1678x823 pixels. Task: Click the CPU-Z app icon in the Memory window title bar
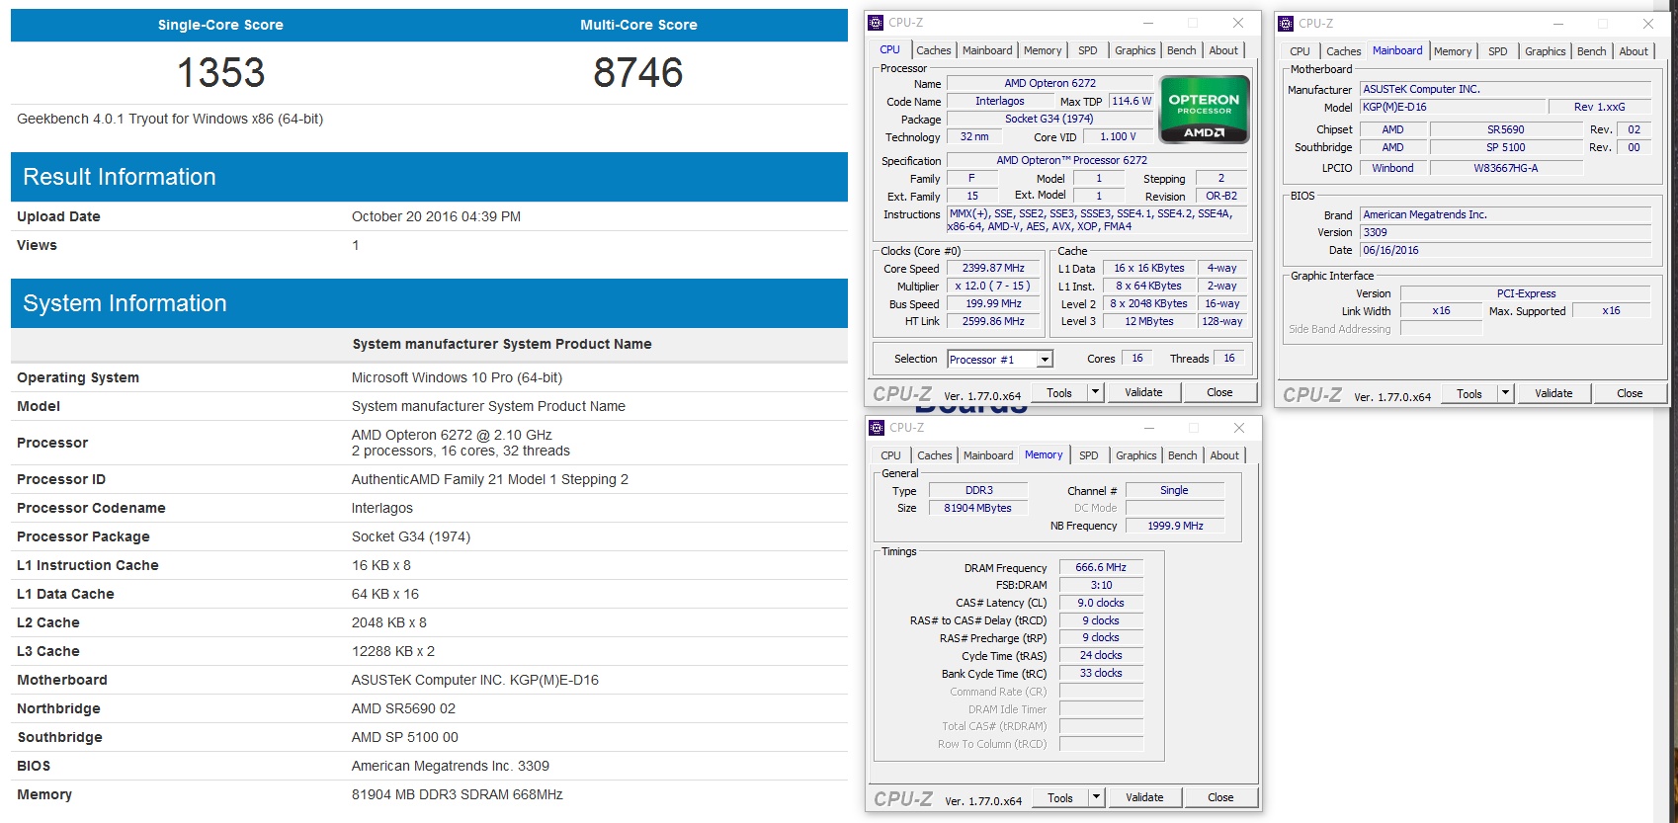coord(877,428)
